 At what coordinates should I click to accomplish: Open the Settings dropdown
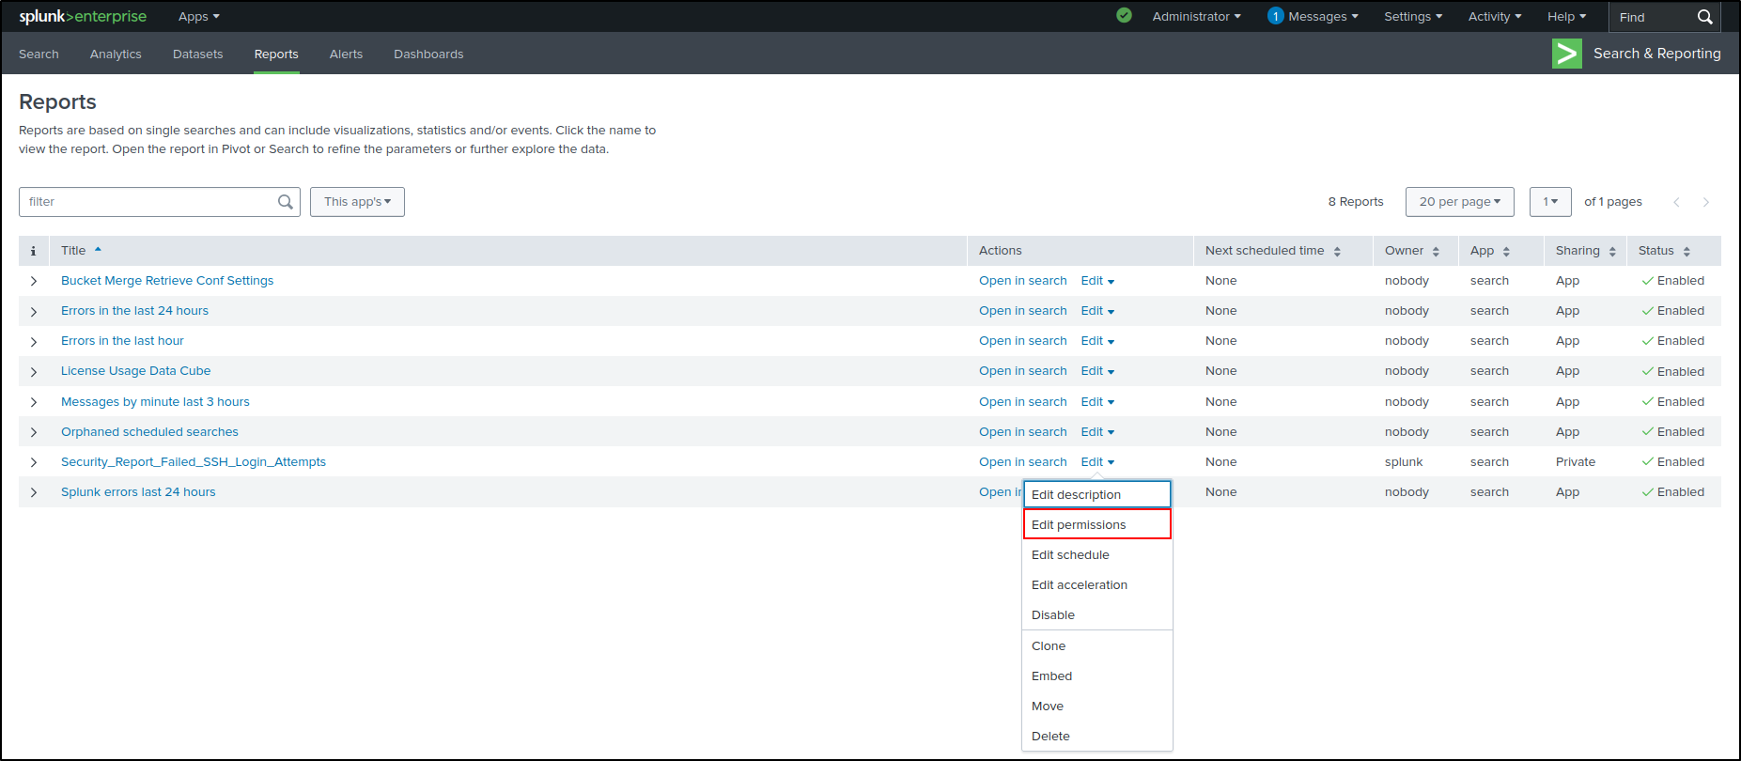[1413, 16]
